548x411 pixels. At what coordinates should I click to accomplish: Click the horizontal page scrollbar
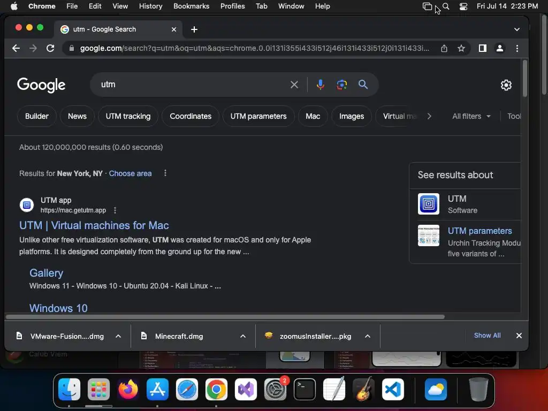225,317
